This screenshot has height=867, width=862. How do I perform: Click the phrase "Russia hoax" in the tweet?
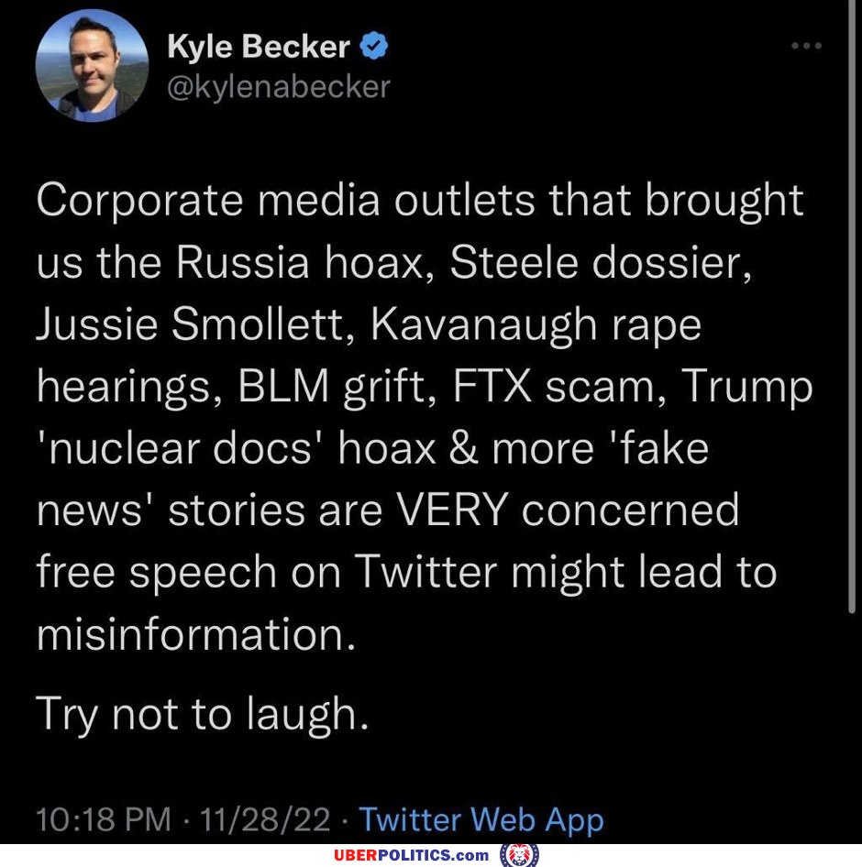299,262
